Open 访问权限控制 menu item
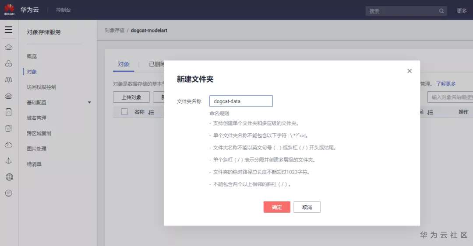This screenshot has width=473, height=246. click(x=41, y=87)
